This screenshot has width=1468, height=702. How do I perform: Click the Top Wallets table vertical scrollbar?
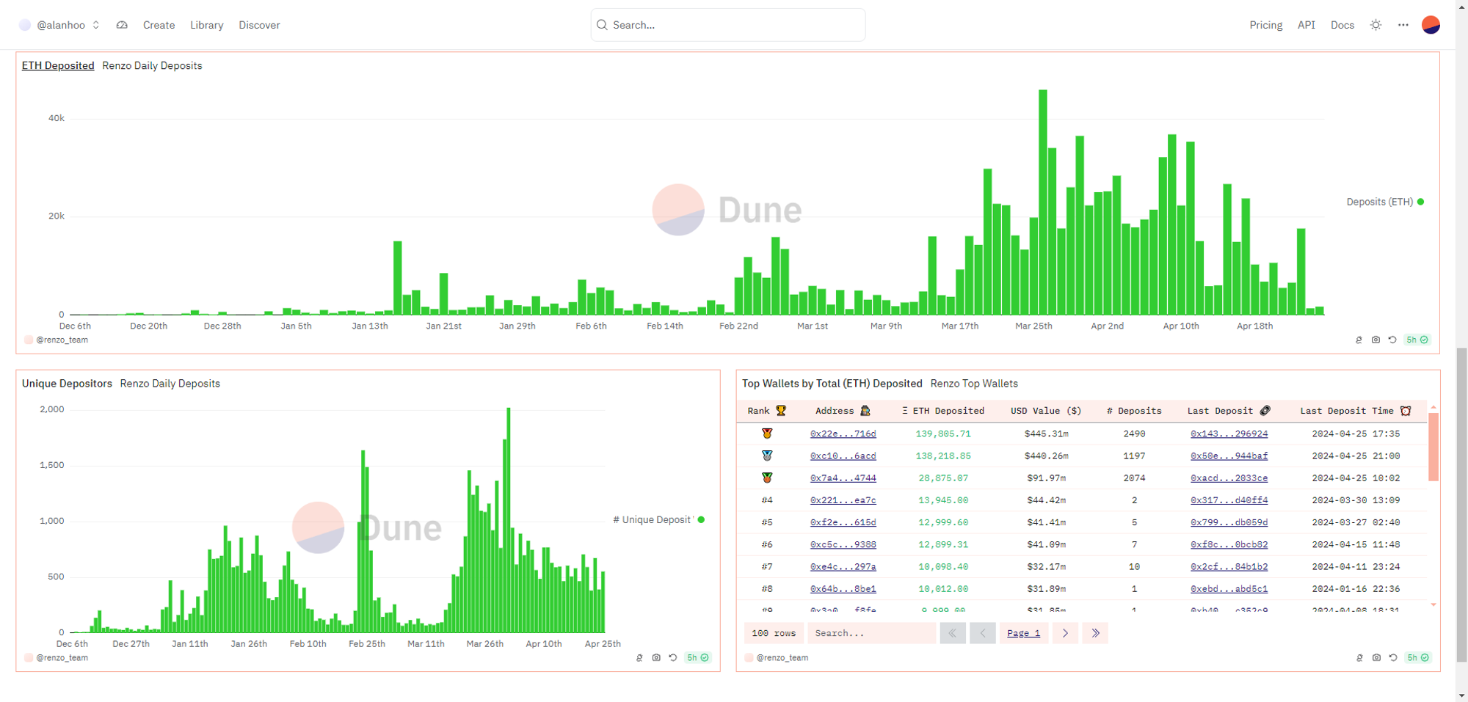click(1433, 447)
